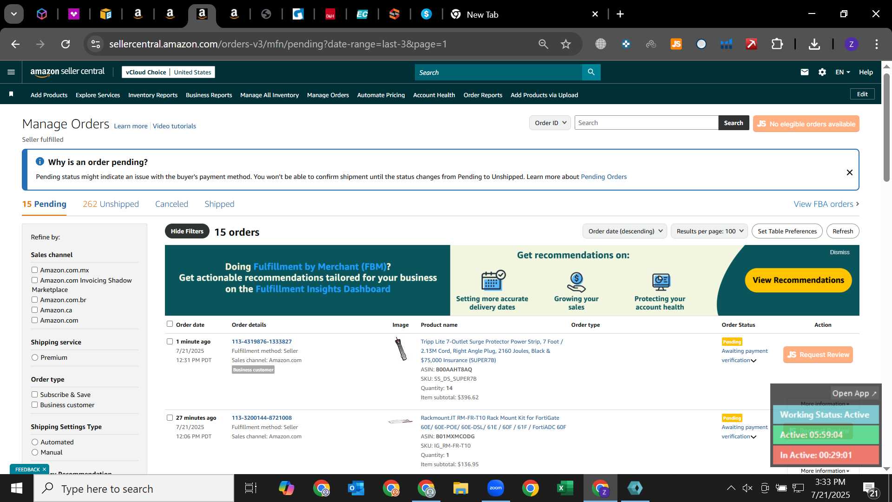Click the Refresh orders button
Screen dimensions: 892x502
[x=843, y=231]
